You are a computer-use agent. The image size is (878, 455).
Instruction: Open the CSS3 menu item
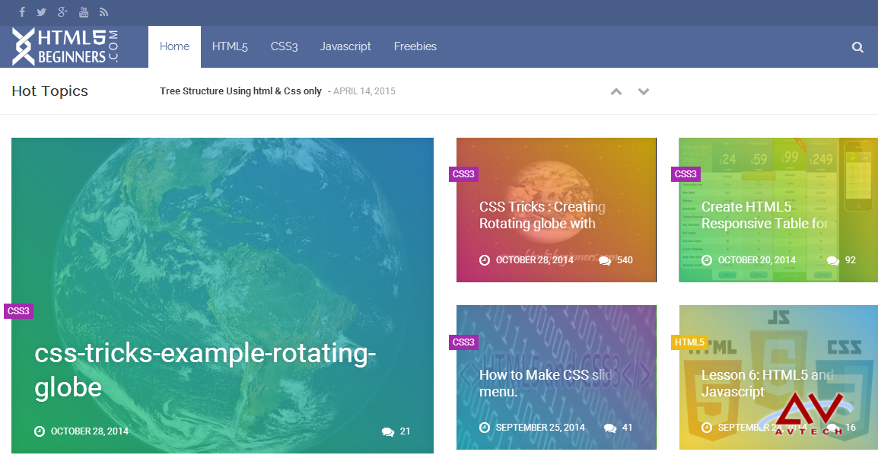click(284, 46)
